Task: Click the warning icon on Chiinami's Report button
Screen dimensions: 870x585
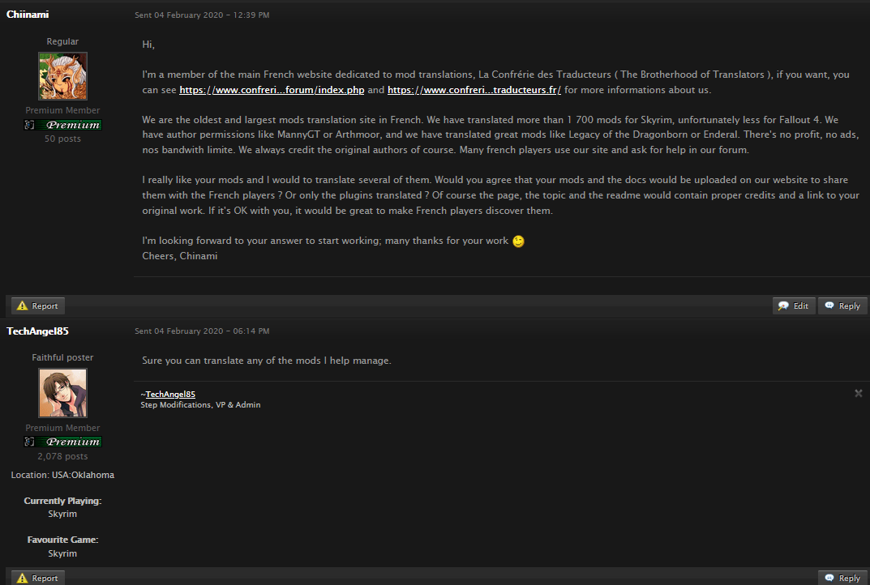Action: coord(22,305)
